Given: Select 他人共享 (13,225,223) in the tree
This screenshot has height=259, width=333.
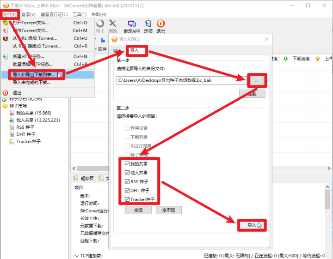Looking at the screenshot, I should click(x=38, y=120).
